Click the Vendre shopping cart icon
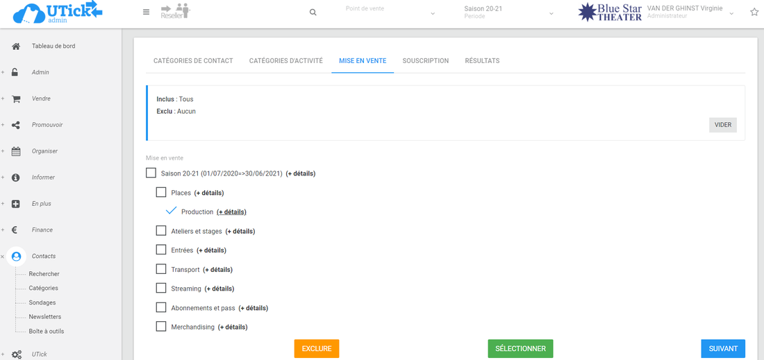764x360 pixels. 16,98
